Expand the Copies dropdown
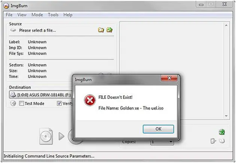Viewport: 236px width, 163px height. [x=162, y=142]
